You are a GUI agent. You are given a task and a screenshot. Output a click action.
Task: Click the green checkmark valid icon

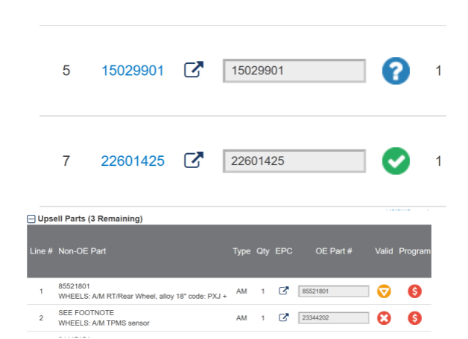click(396, 161)
